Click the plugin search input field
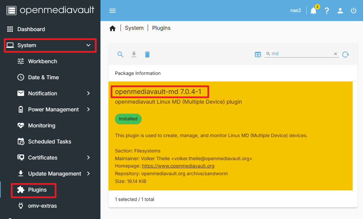This screenshot has height=219, width=363. tap(302, 53)
